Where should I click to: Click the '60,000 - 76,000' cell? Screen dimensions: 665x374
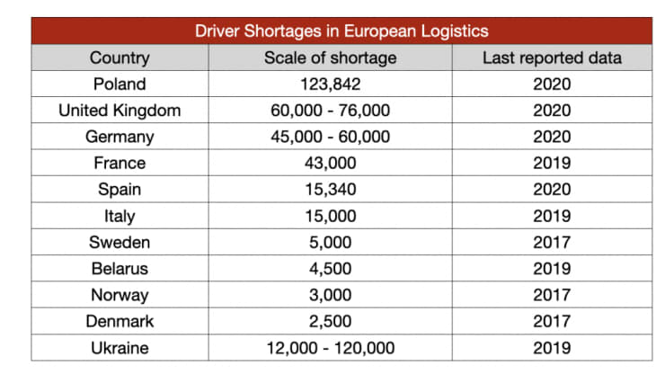[330, 111]
